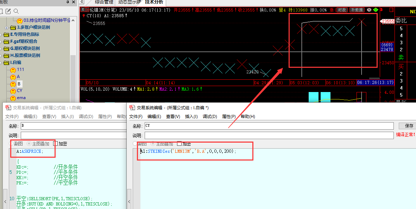Viewport: 416px width, 209px height.
Task: Click the tree scrollbar up arrow
Action: [x=73, y=20]
